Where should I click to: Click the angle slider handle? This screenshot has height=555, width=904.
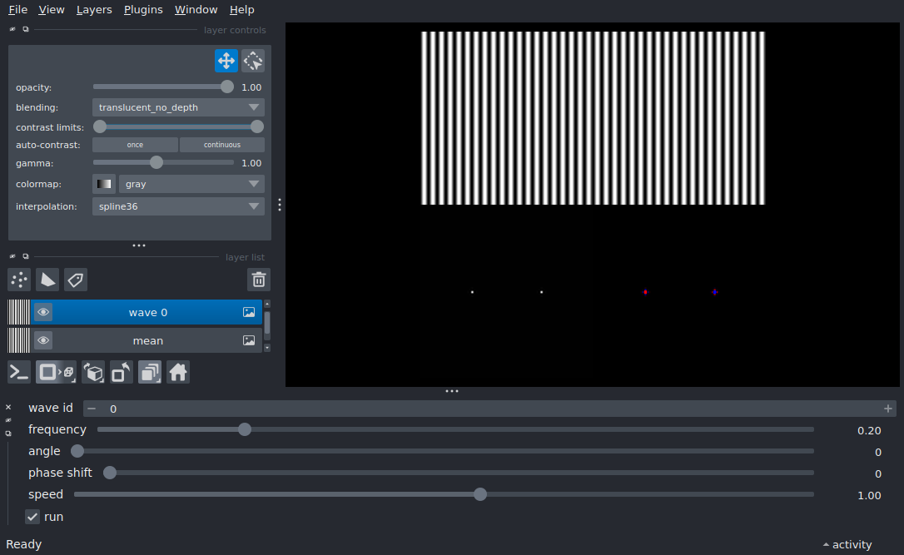coord(77,451)
